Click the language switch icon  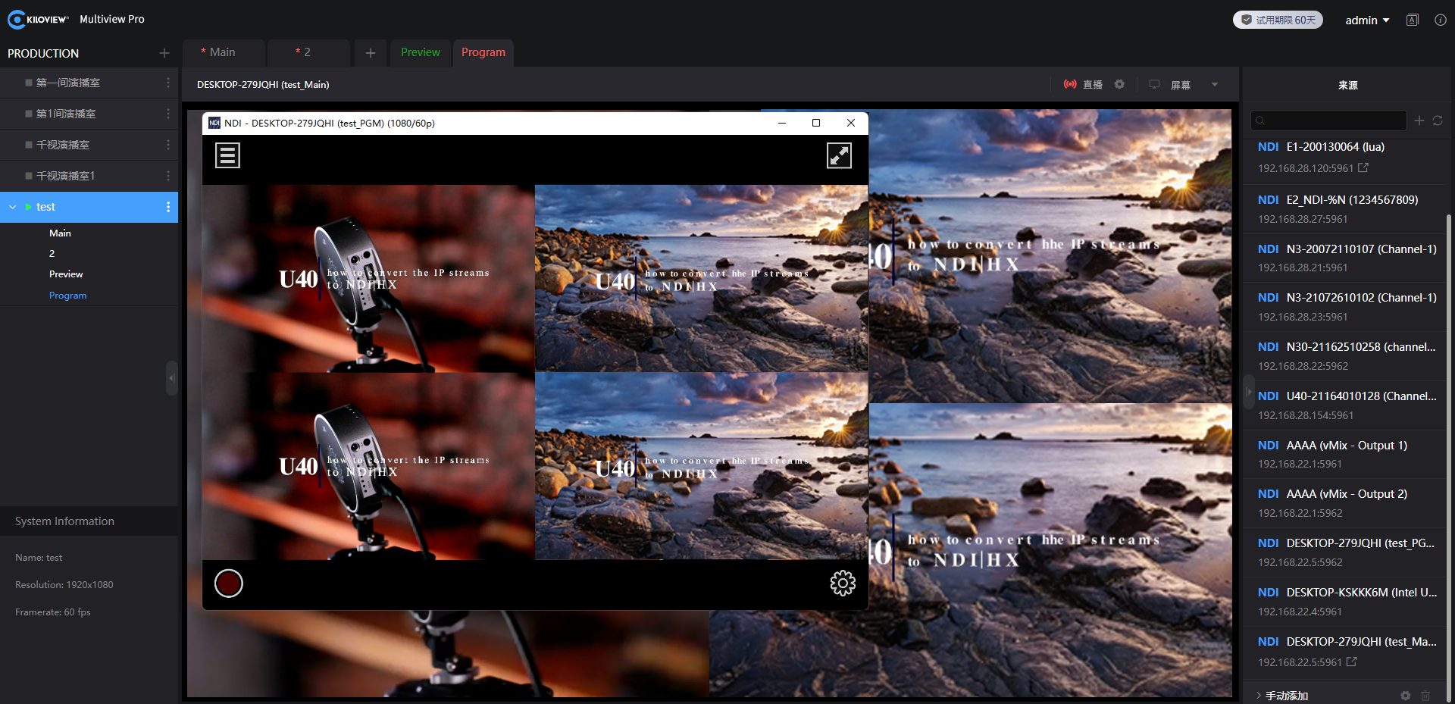(x=1413, y=20)
